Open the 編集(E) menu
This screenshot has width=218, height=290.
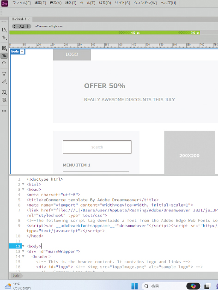40,3
